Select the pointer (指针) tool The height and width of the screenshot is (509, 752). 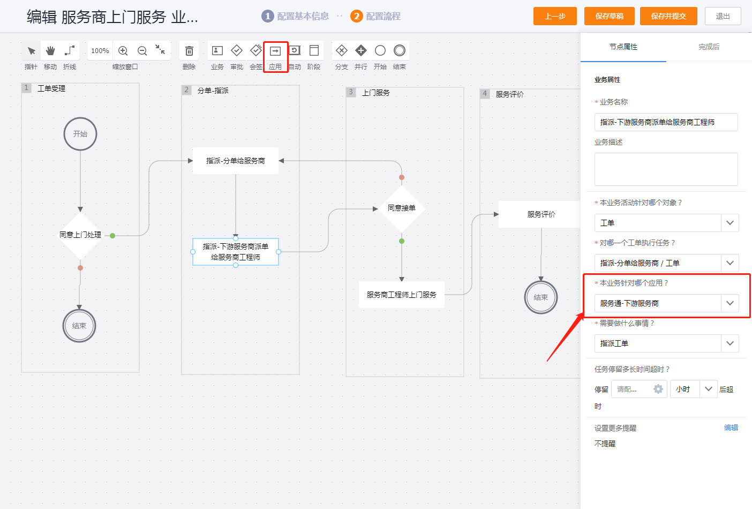[x=31, y=51]
